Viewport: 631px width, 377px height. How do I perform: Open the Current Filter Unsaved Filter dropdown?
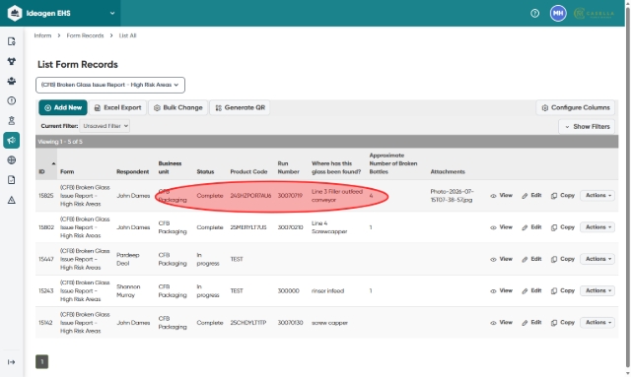tap(105, 126)
